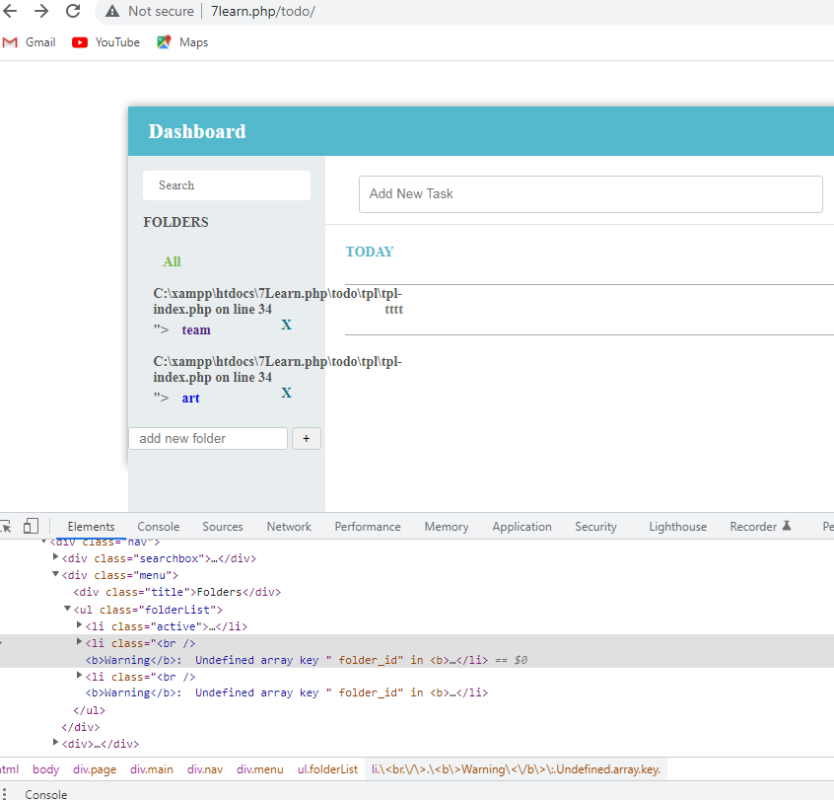Open the Maps bookmark
Image resolution: width=834 pixels, height=800 pixels.
tap(182, 42)
